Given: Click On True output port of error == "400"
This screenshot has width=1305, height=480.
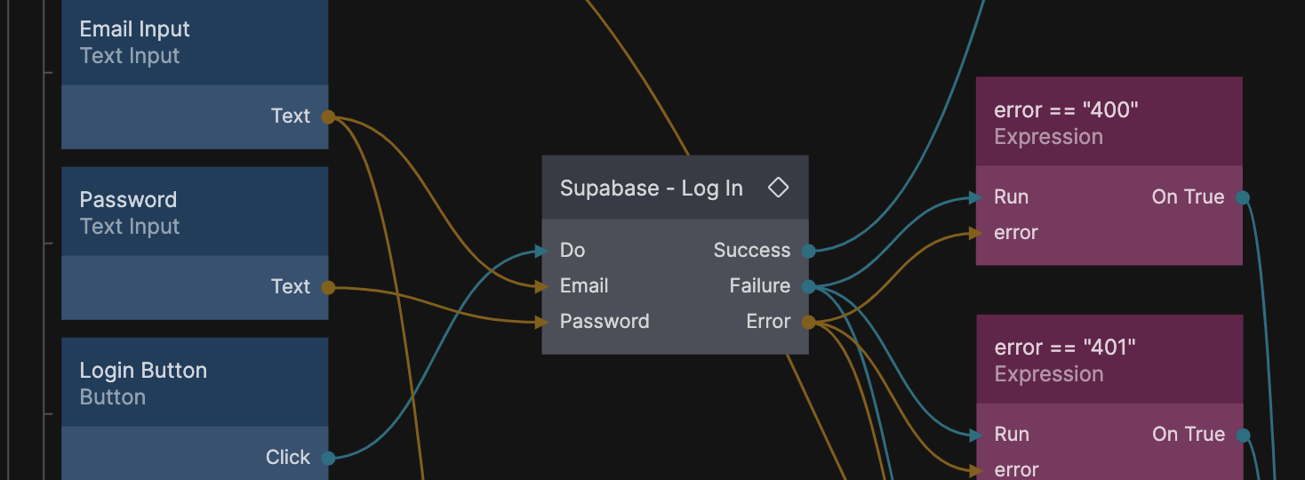Looking at the screenshot, I should click(x=1243, y=197).
